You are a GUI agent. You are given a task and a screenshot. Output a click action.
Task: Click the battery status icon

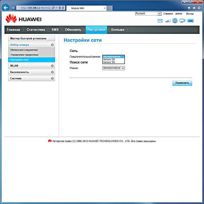191,21
